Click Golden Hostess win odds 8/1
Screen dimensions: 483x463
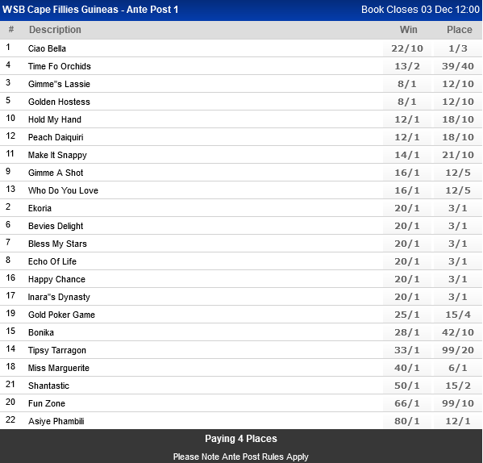point(407,102)
